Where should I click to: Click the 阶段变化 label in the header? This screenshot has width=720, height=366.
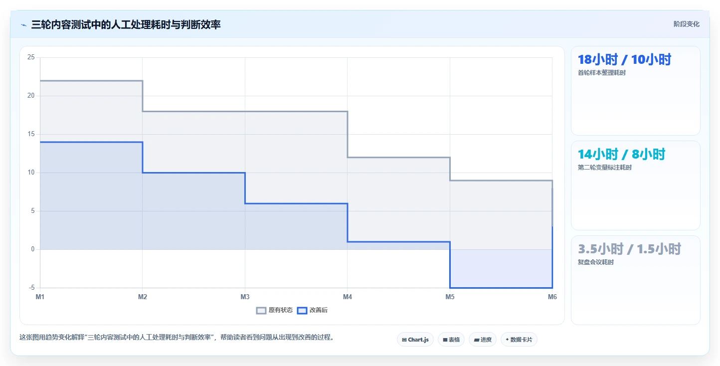pos(686,24)
